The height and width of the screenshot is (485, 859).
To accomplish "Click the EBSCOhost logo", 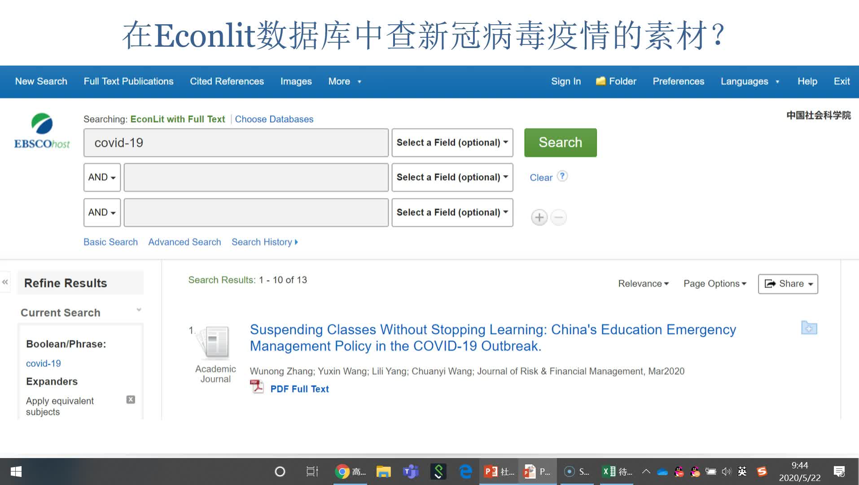I will (x=42, y=131).
